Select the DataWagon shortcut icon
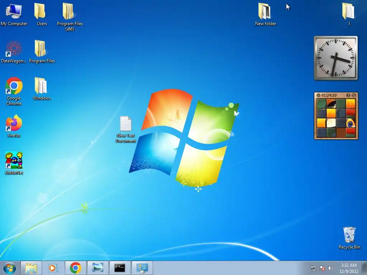The width and height of the screenshot is (367, 275). [14, 52]
